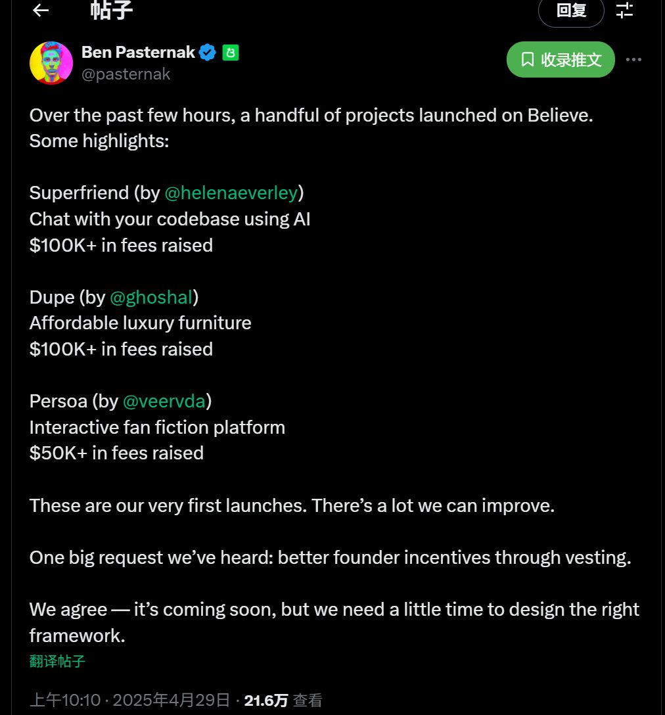Click the Superfriend project paragraph text
Image resolution: width=665 pixels, height=715 pixels.
point(170,219)
